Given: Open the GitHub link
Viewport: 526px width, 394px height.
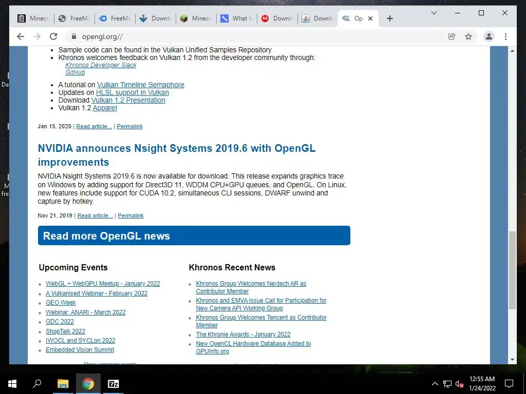Looking at the screenshot, I should (x=75, y=72).
